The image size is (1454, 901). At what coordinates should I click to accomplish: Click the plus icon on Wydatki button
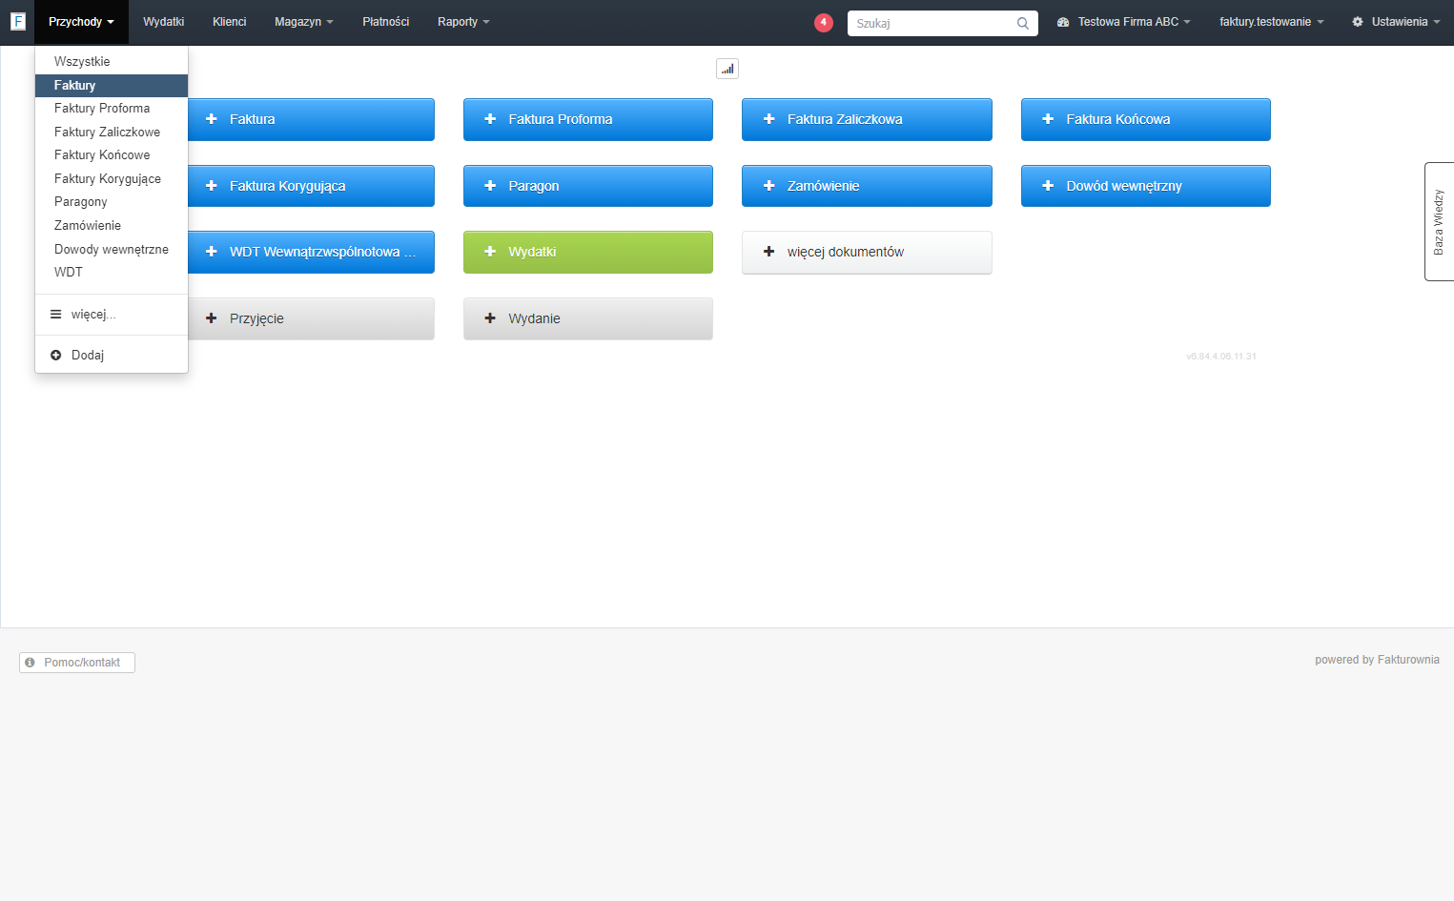[x=490, y=252]
